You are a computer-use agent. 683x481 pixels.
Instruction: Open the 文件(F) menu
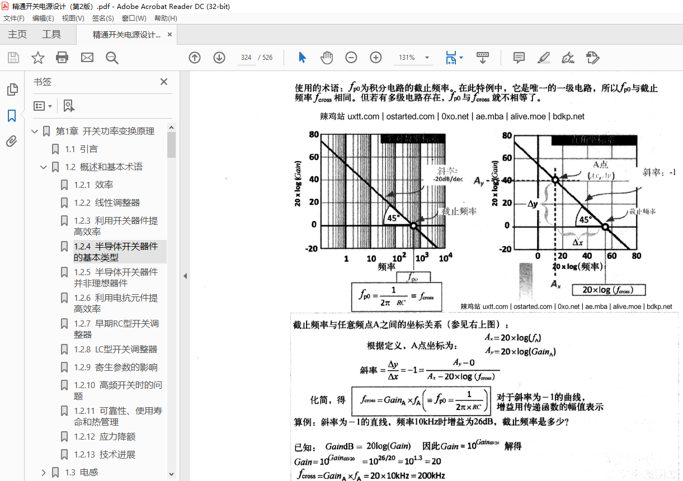14,18
